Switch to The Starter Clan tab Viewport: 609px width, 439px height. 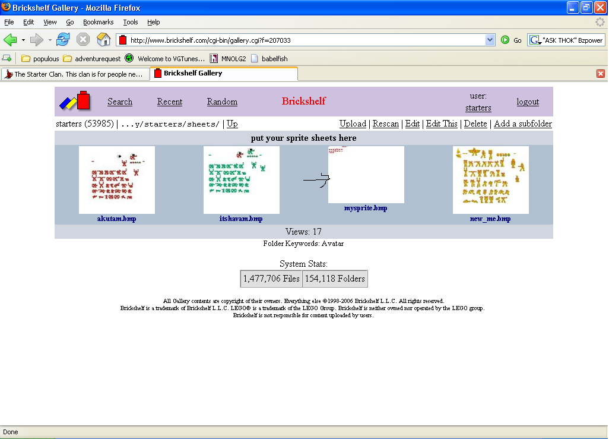point(75,74)
